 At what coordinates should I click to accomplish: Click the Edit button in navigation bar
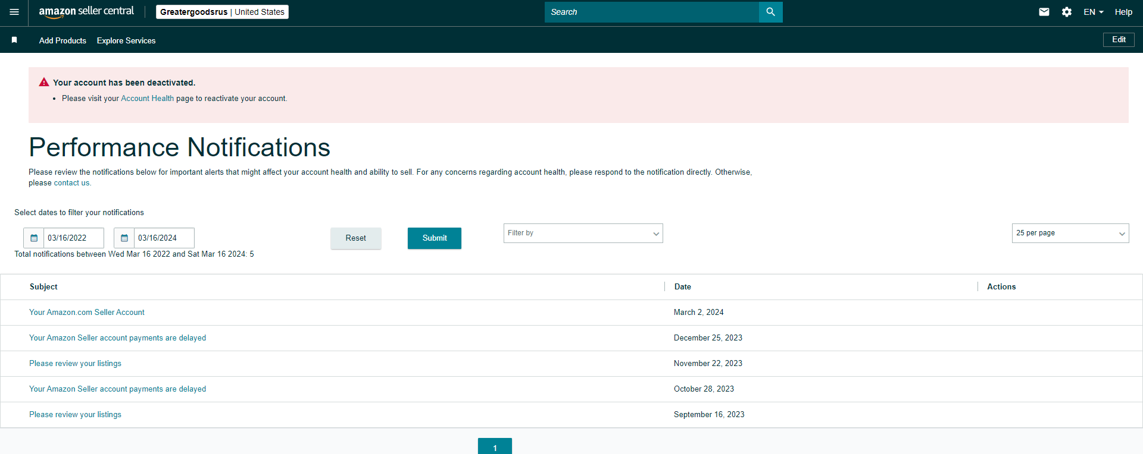point(1119,40)
